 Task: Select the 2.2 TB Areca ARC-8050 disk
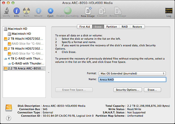pos(24,68)
